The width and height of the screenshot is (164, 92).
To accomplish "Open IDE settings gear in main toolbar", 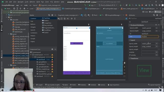I will point(159,5).
